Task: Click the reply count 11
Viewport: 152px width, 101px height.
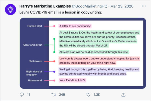Action: pyautogui.click(x=29, y=95)
